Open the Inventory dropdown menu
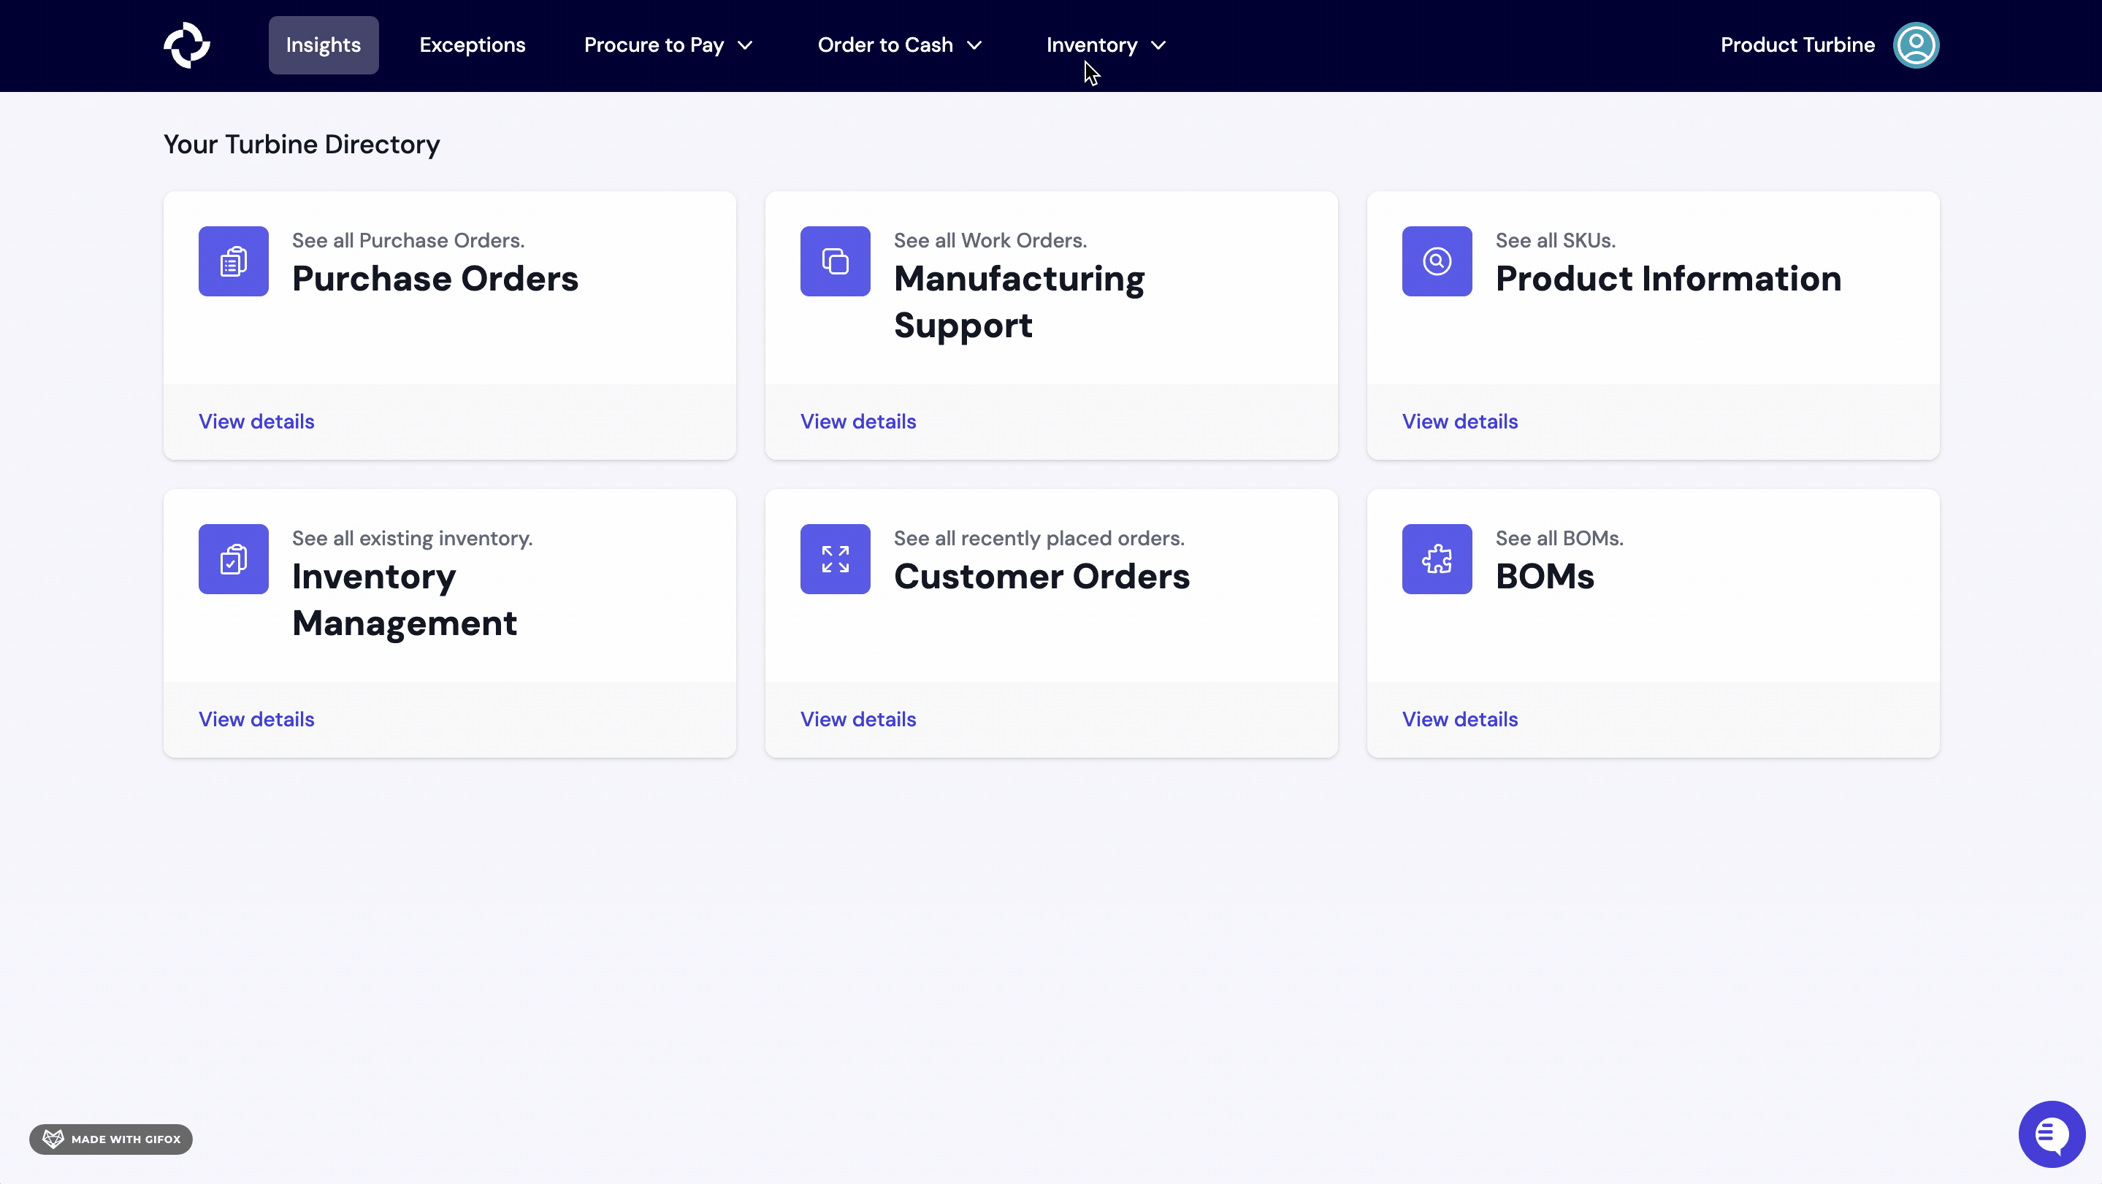Image resolution: width=2102 pixels, height=1184 pixels. (1105, 45)
